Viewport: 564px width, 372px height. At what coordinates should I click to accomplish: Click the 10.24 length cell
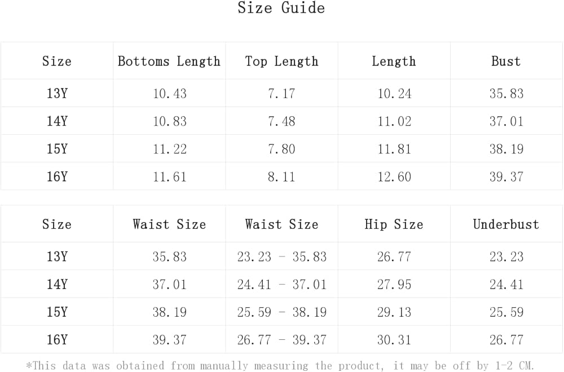pyautogui.click(x=394, y=94)
